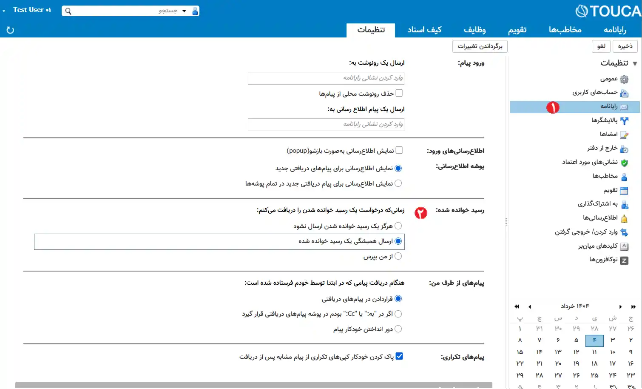
Task: Select day ۲۵ in mini calendar
Action: [x=594, y=375]
